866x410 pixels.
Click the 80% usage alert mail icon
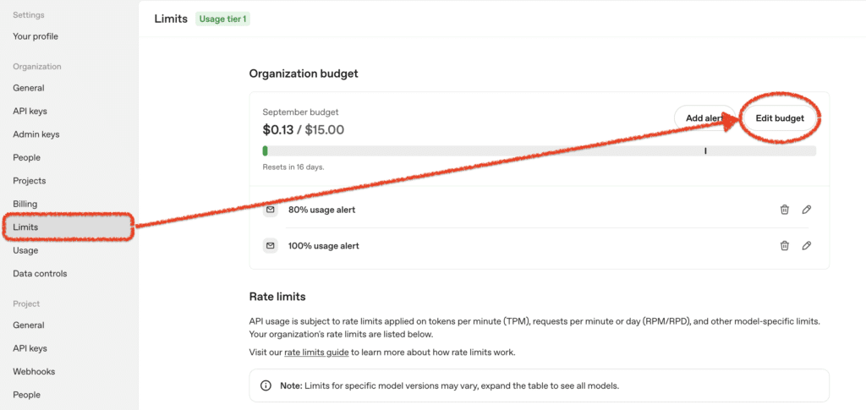(x=270, y=210)
